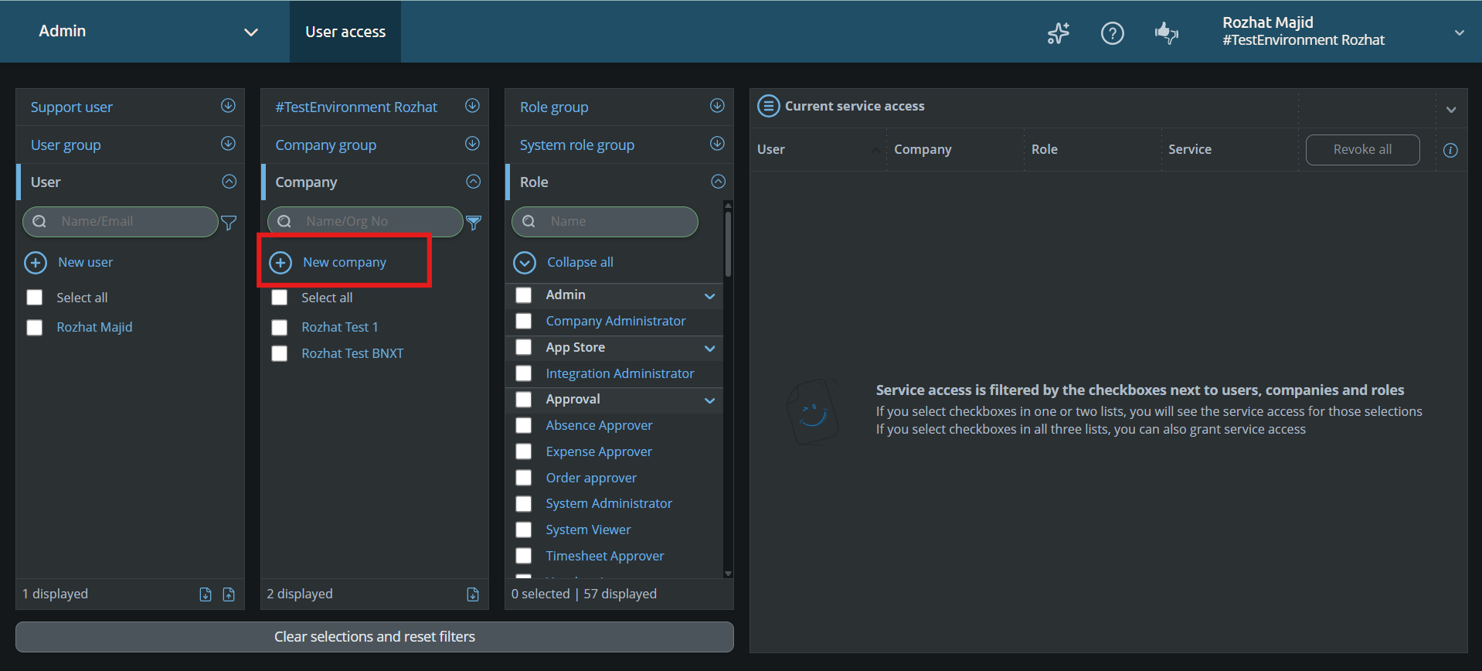The height and width of the screenshot is (671, 1482).
Task: Check the Rozhat Test 1 checkbox
Action: click(x=280, y=328)
